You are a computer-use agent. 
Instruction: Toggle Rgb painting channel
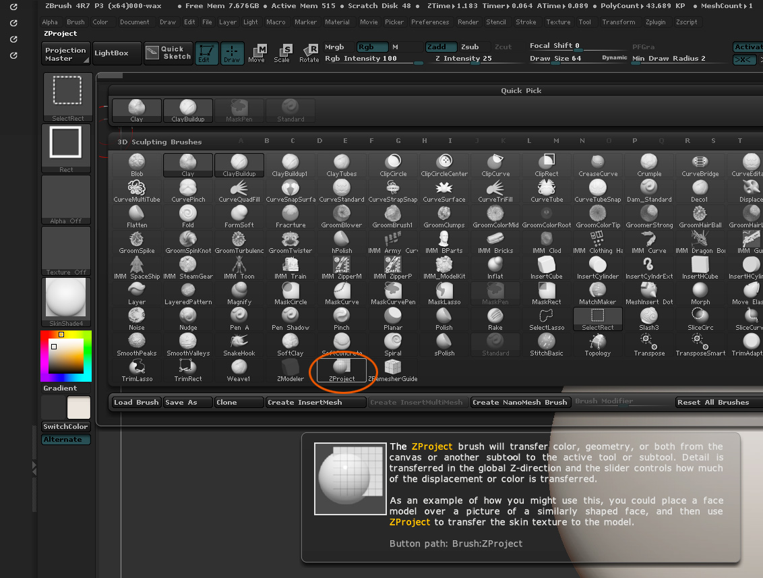[x=372, y=47]
